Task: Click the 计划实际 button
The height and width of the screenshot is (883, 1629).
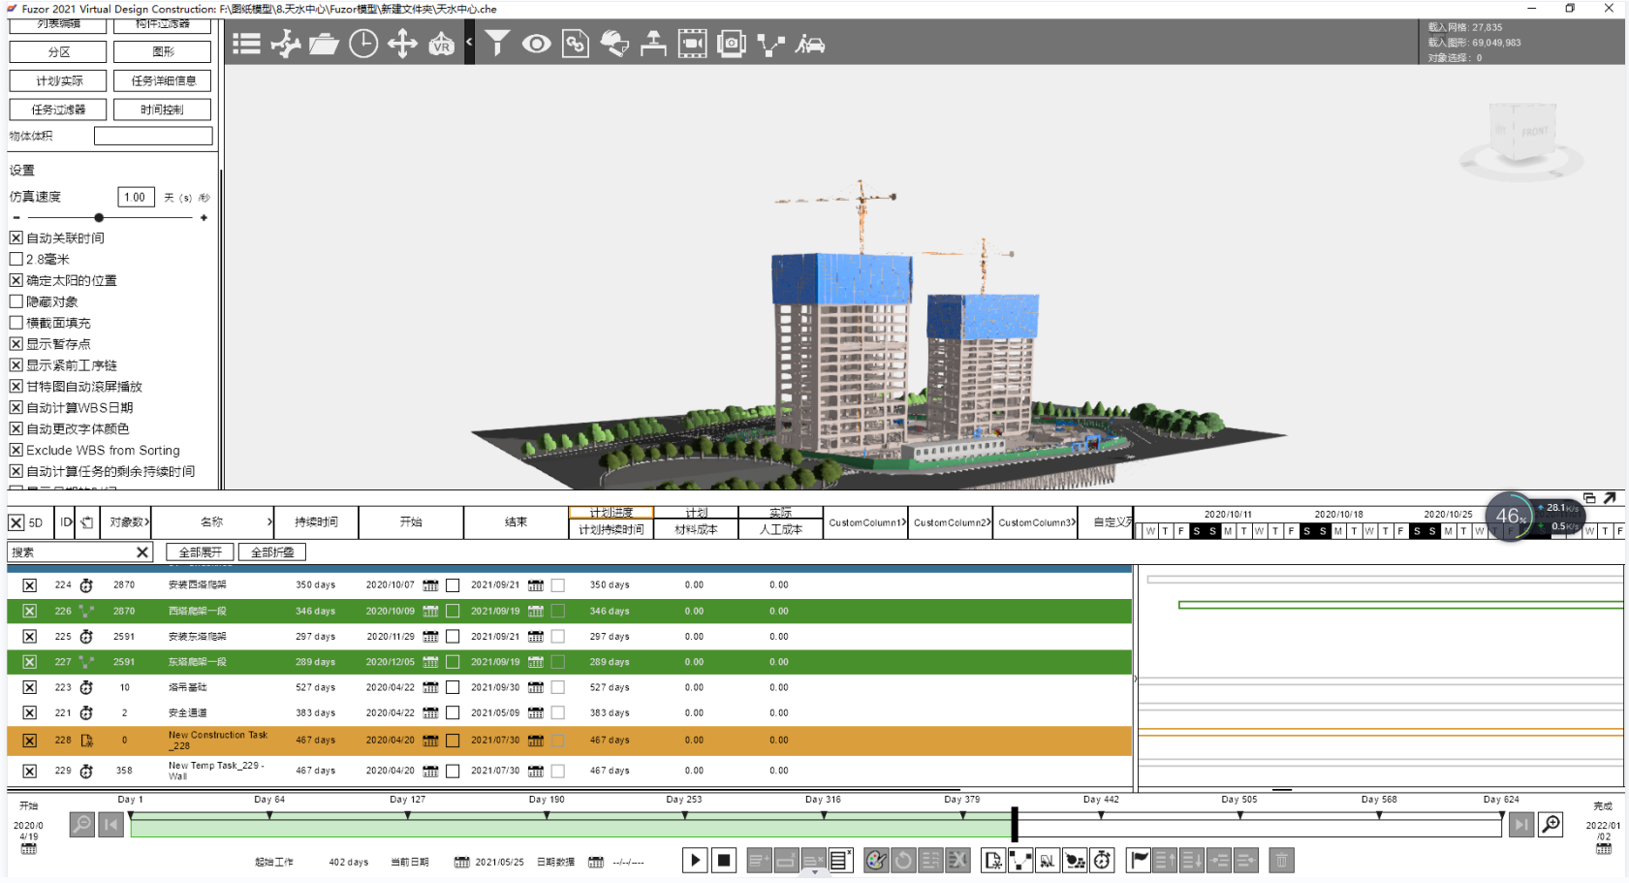Action: click(x=58, y=81)
